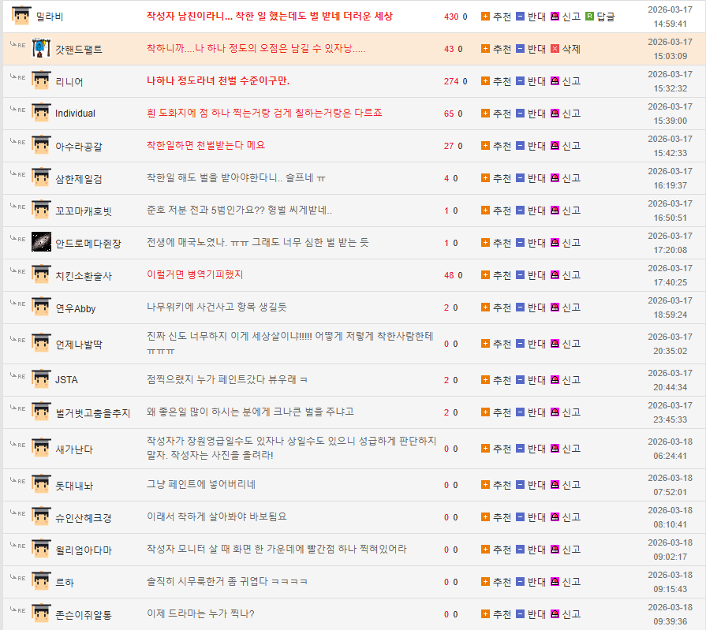Open username link 벌거벗고춤을추지

(92, 413)
